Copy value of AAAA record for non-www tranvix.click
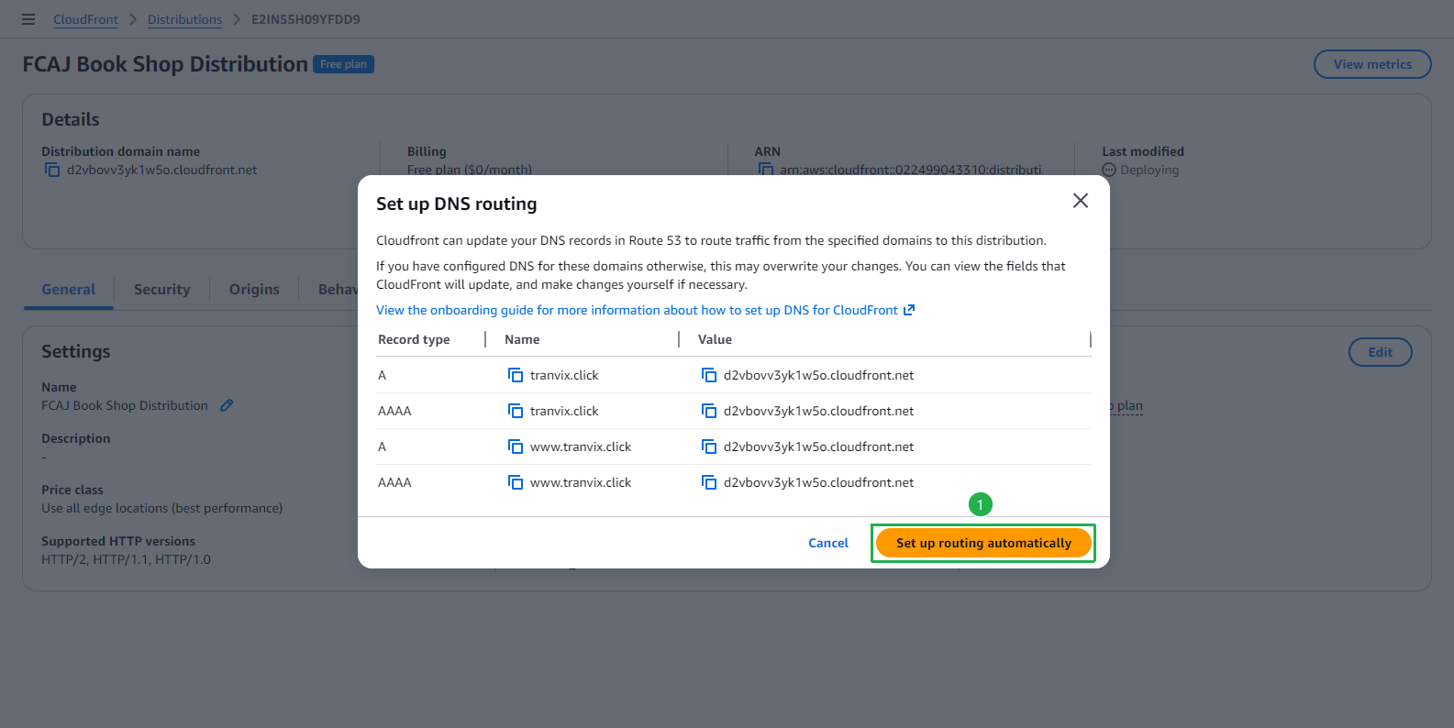Image resolution: width=1454 pixels, height=728 pixels. pyautogui.click(x=709, y=411)
